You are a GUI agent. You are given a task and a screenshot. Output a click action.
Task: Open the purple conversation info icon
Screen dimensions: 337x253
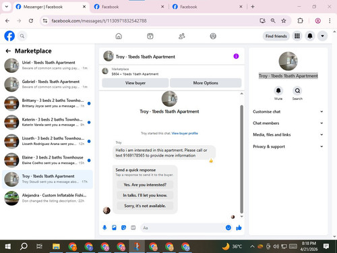click(236, 56)
